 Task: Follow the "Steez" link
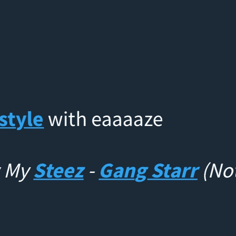[x=59, y=171]
